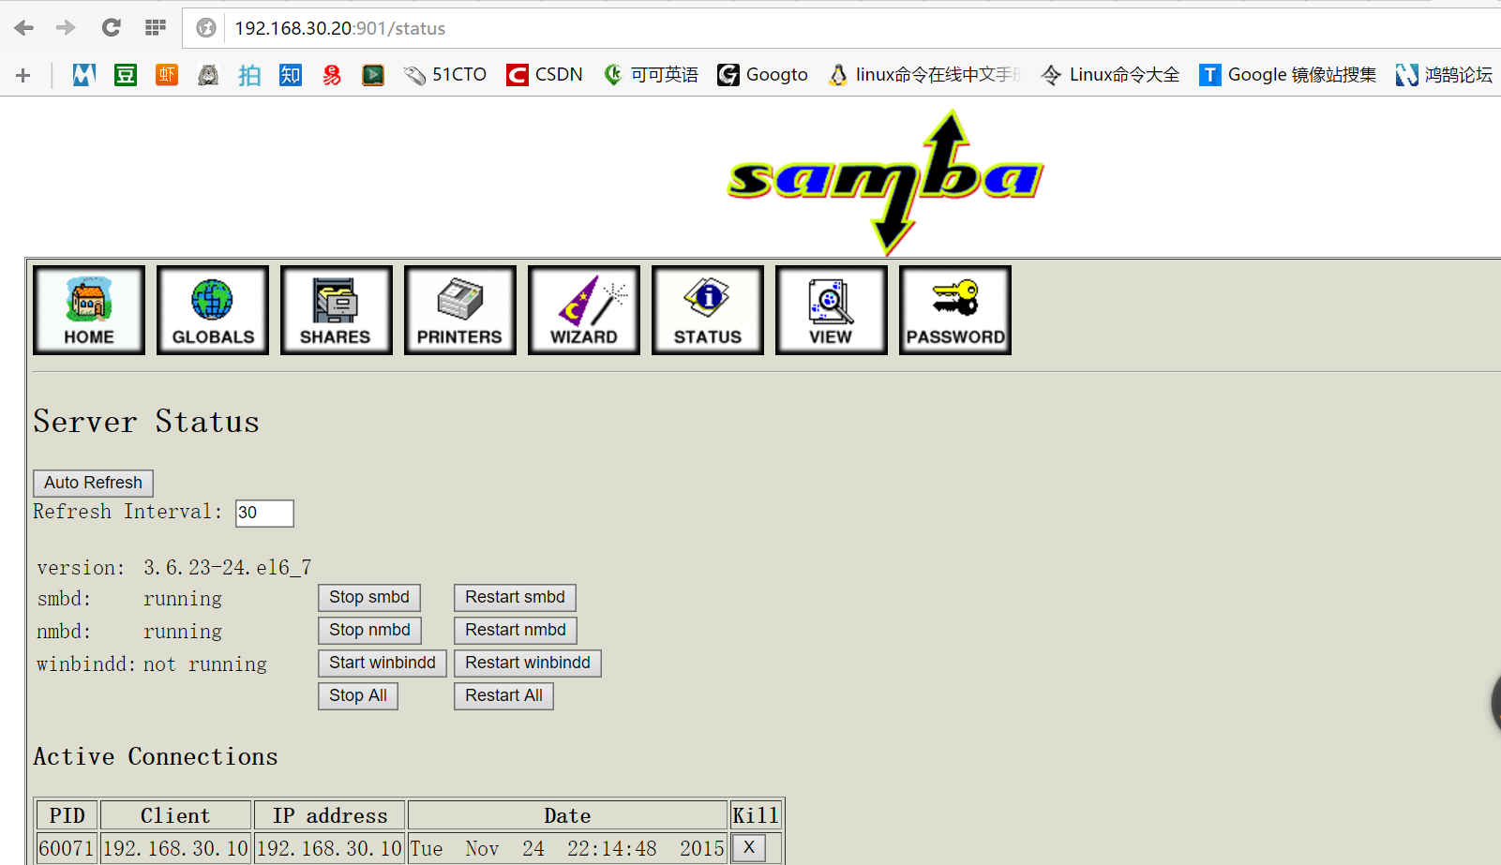The height and width of the screenshot is (865, 1501).
Task: Open the 可可英语 bookmark
Action: 651,75
